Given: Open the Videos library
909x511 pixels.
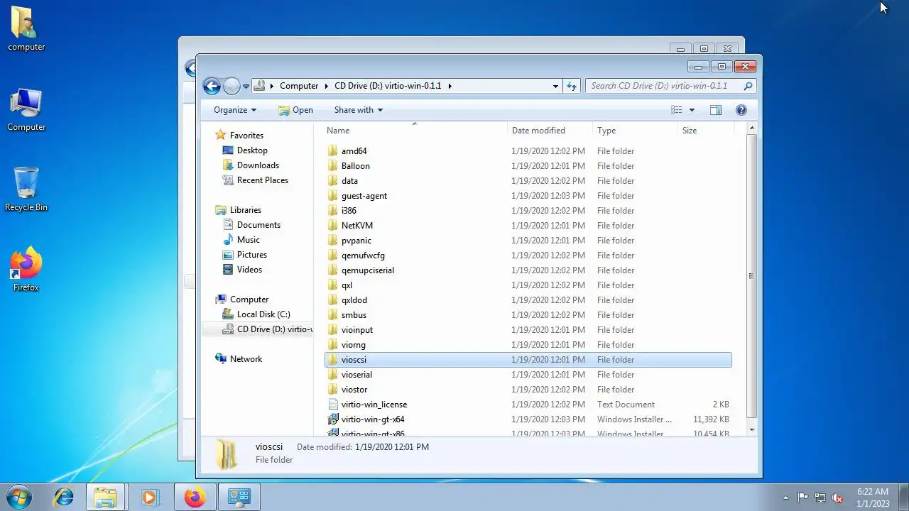Looking at the screenshot, I should pos(249,270).
